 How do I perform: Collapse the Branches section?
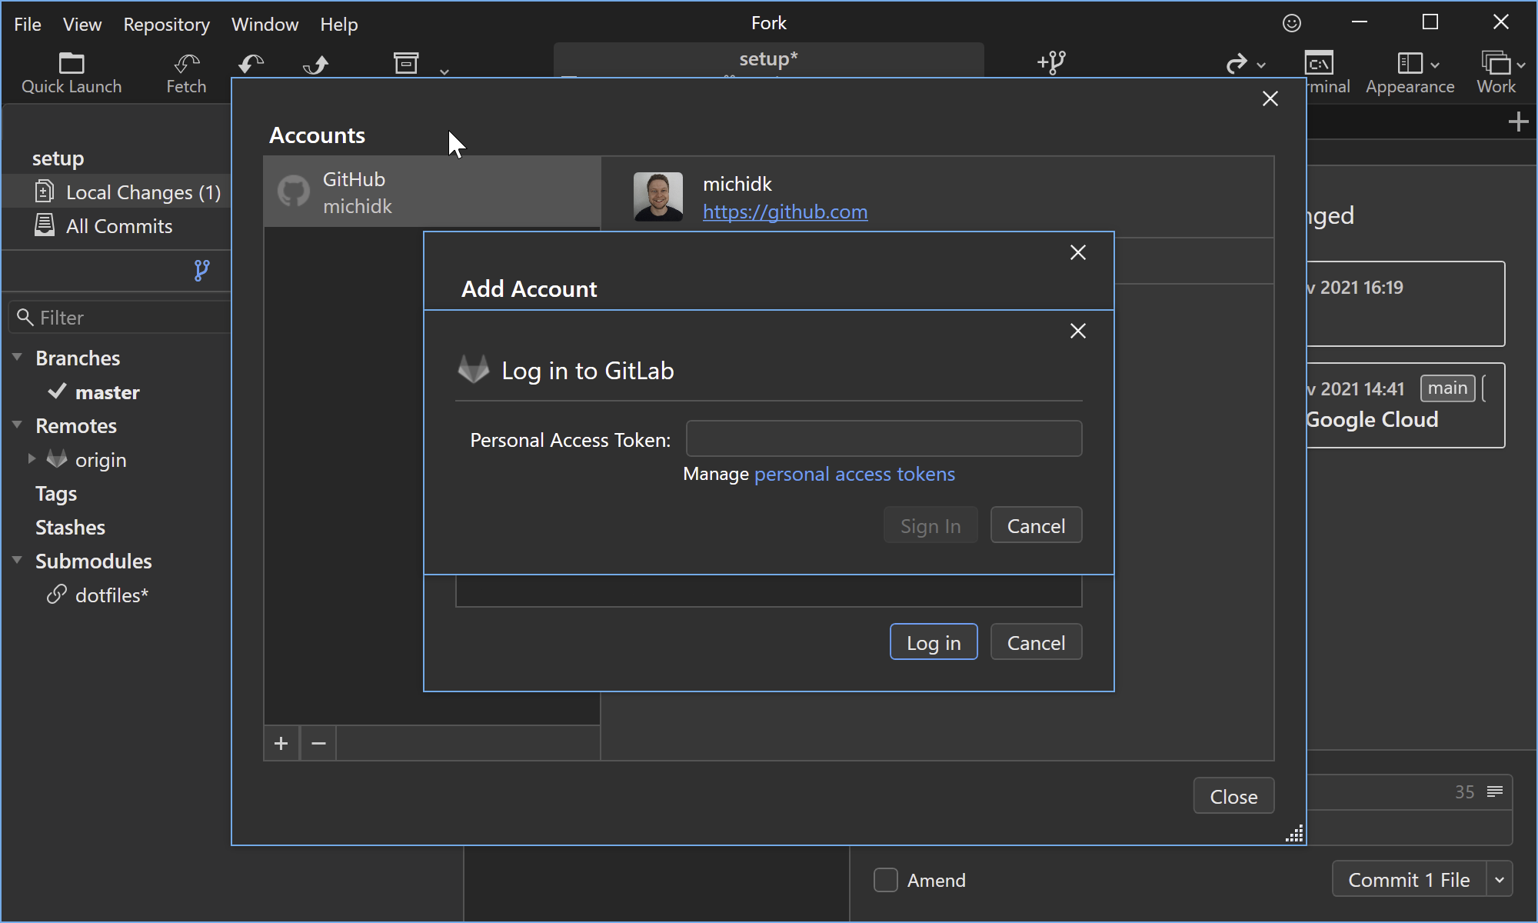[x=17, y=357]
